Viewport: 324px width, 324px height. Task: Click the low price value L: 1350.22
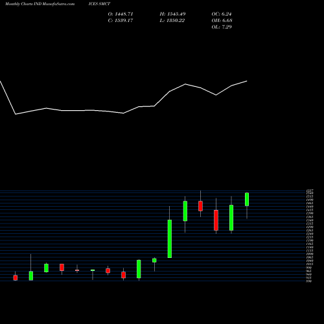172,21
